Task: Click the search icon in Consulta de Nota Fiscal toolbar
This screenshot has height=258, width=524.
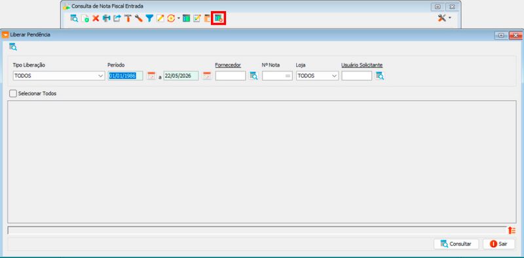Action: [74, 18]
